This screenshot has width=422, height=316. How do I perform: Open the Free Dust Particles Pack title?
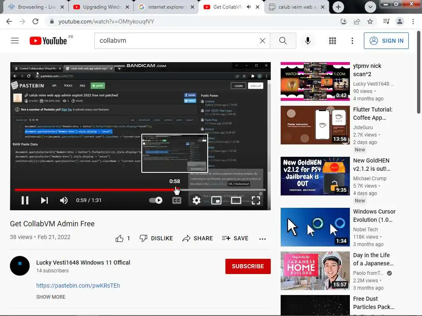373,302
